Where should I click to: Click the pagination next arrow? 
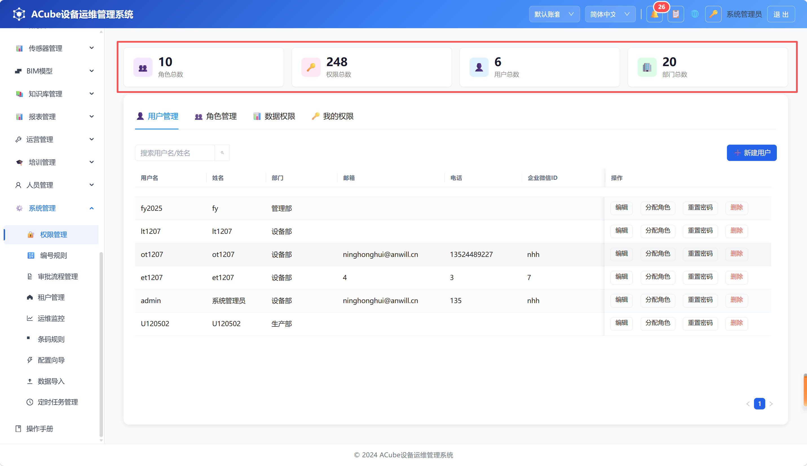(x=771, y=404)
